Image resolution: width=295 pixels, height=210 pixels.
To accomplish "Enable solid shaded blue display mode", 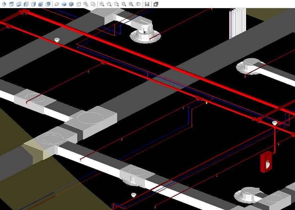I will click(64, 4).
